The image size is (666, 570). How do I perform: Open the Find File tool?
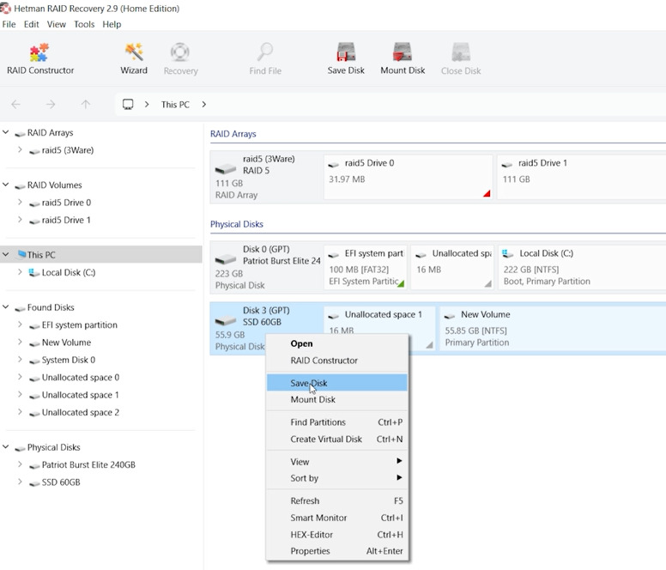(x=265, y=59)
